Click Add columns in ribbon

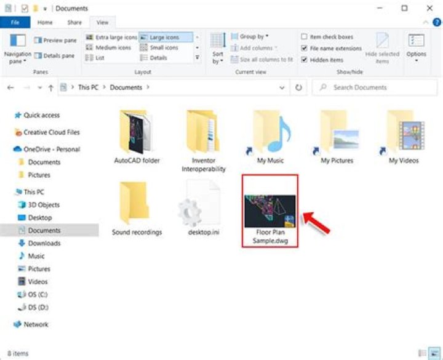pos(254,48)
